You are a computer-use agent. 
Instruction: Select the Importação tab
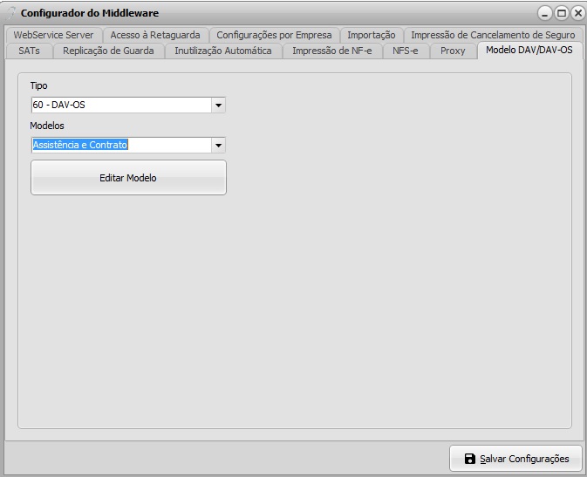pyautogui.click(x=372, y=35)
